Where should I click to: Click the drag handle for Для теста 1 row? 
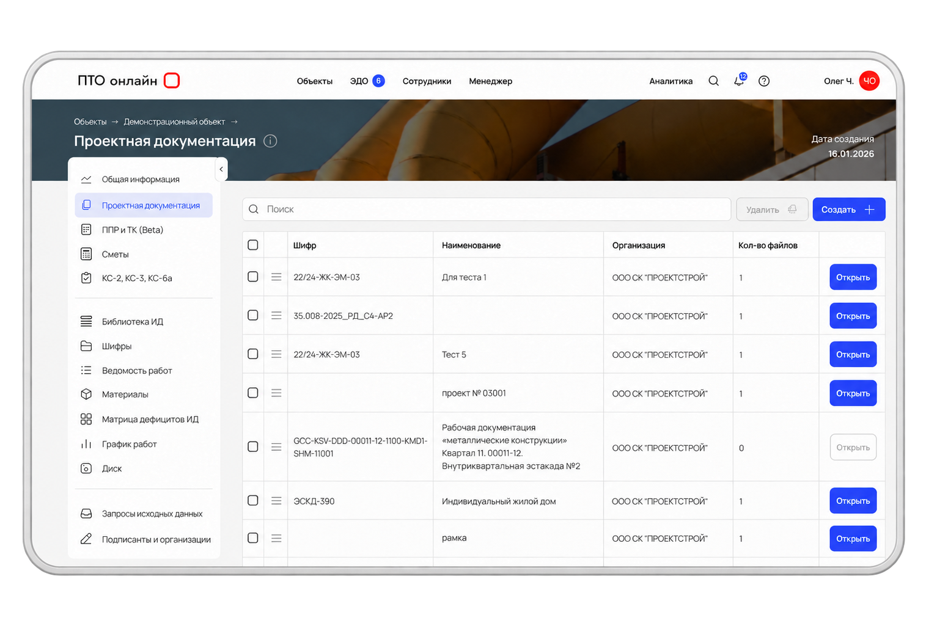click(276, 277)
